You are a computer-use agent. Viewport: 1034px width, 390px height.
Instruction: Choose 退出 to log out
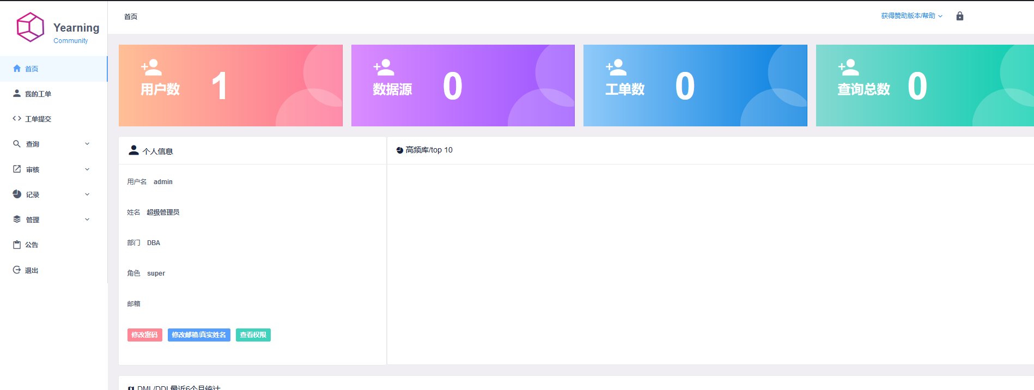point(53,270)
